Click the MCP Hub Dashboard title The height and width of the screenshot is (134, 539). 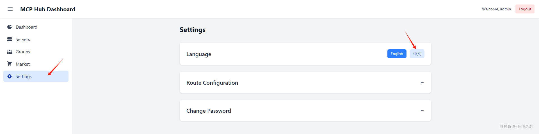[x=48, y=9]
